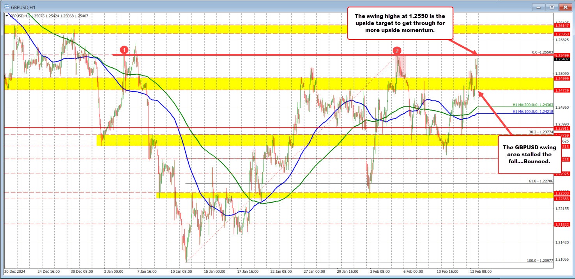The image size is (575, 279).
Task: Click the current price tag 1.25407
Action: [x=563, y=59]
